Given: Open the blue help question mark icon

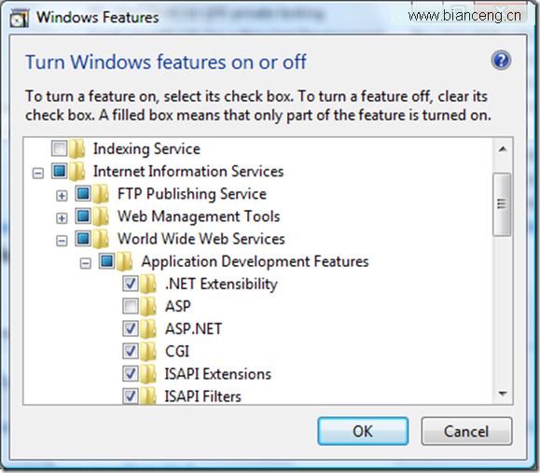Looking at the screenshot, I should [501, 61].
